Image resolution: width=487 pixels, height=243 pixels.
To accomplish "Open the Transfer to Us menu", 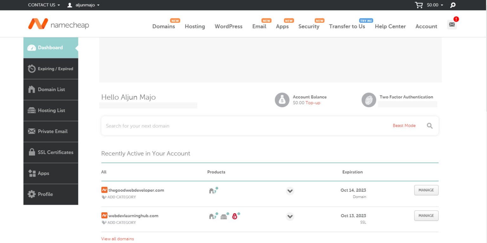I will (x=347, y=27).
